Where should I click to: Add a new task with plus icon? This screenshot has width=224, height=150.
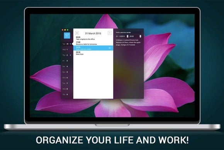point(110,33)
